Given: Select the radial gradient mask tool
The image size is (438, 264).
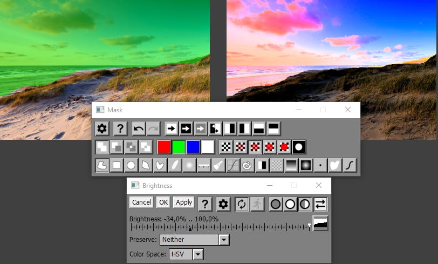Looking at the screenshot, I should click(306, 165).
